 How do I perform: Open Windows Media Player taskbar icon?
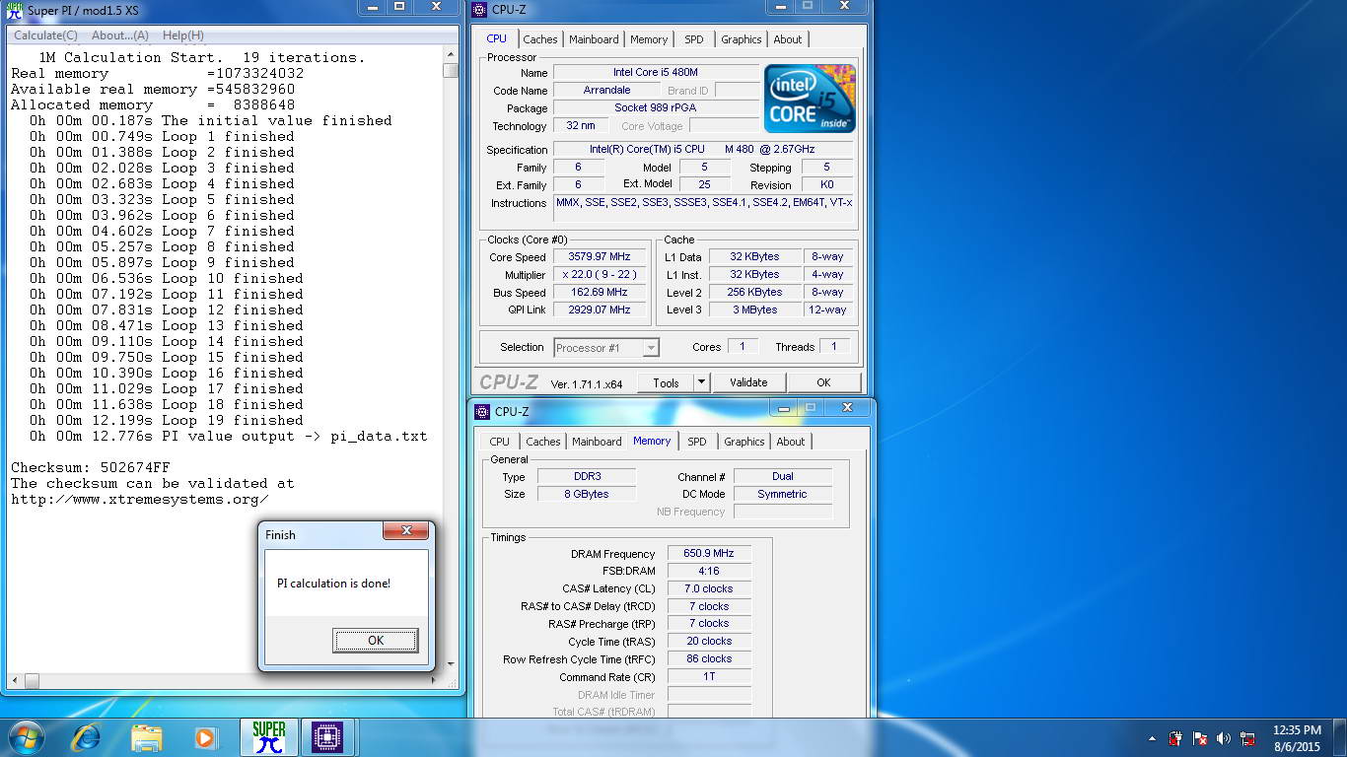click(205, 737)
